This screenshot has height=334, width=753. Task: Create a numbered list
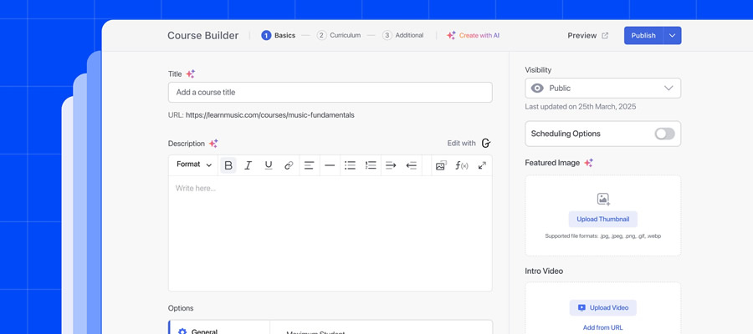(x=371, y=165)
